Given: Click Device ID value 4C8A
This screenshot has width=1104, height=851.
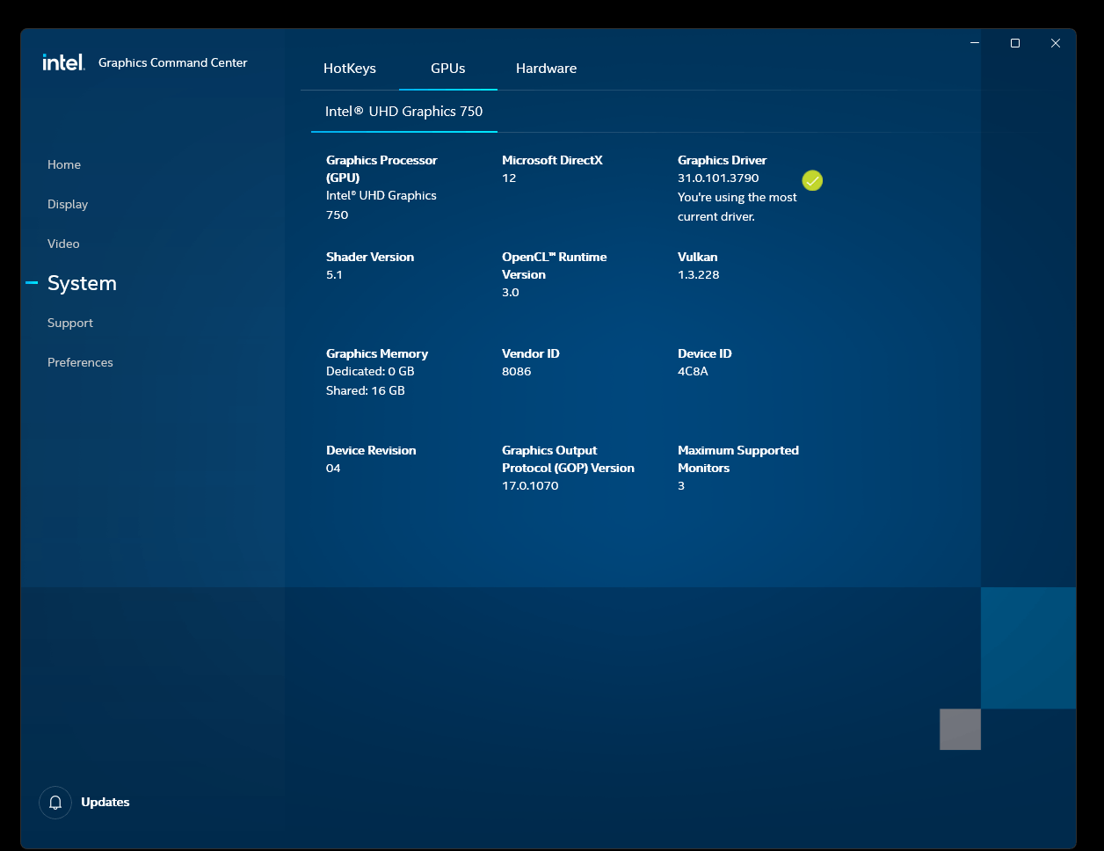Looking at the screenshot, I should click(x=693, y=371).
